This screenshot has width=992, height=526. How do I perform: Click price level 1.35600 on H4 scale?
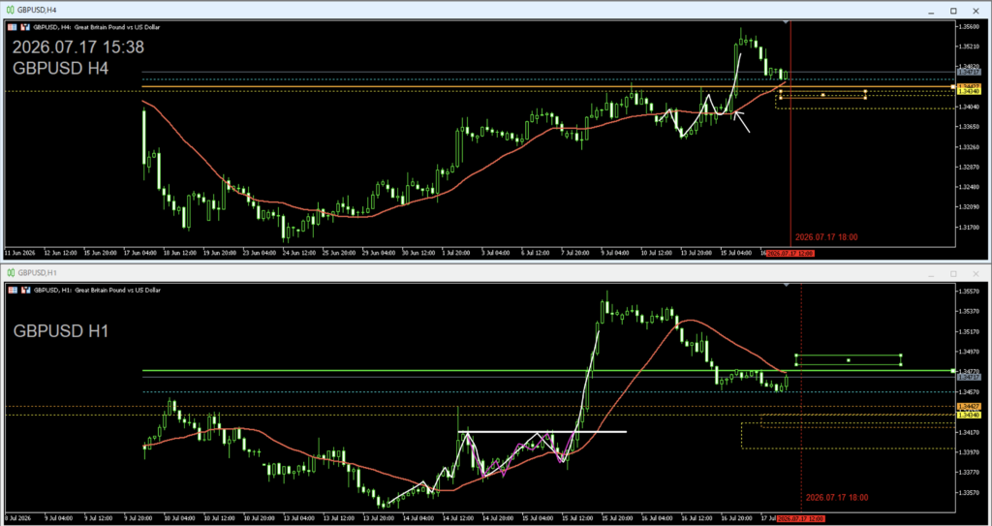(x=969, y=26)
